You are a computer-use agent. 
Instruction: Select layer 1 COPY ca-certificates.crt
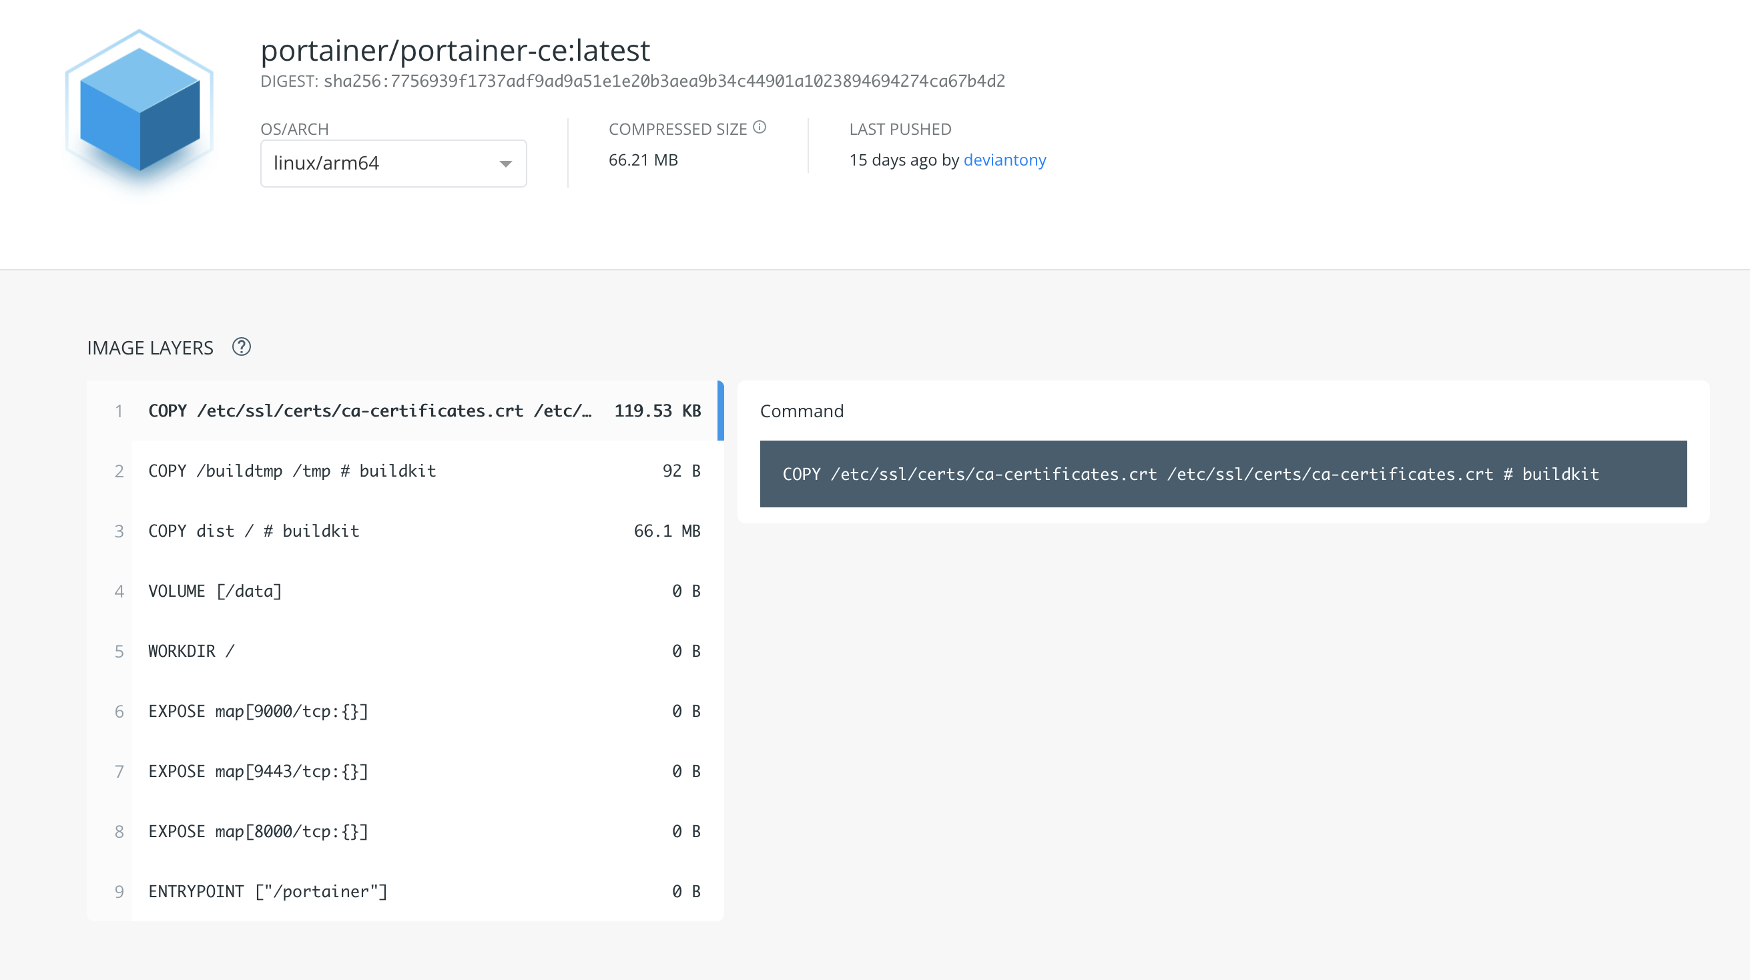[x=370, y=411]
